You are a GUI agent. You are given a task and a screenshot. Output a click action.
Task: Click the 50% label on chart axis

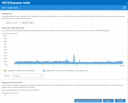5,50
